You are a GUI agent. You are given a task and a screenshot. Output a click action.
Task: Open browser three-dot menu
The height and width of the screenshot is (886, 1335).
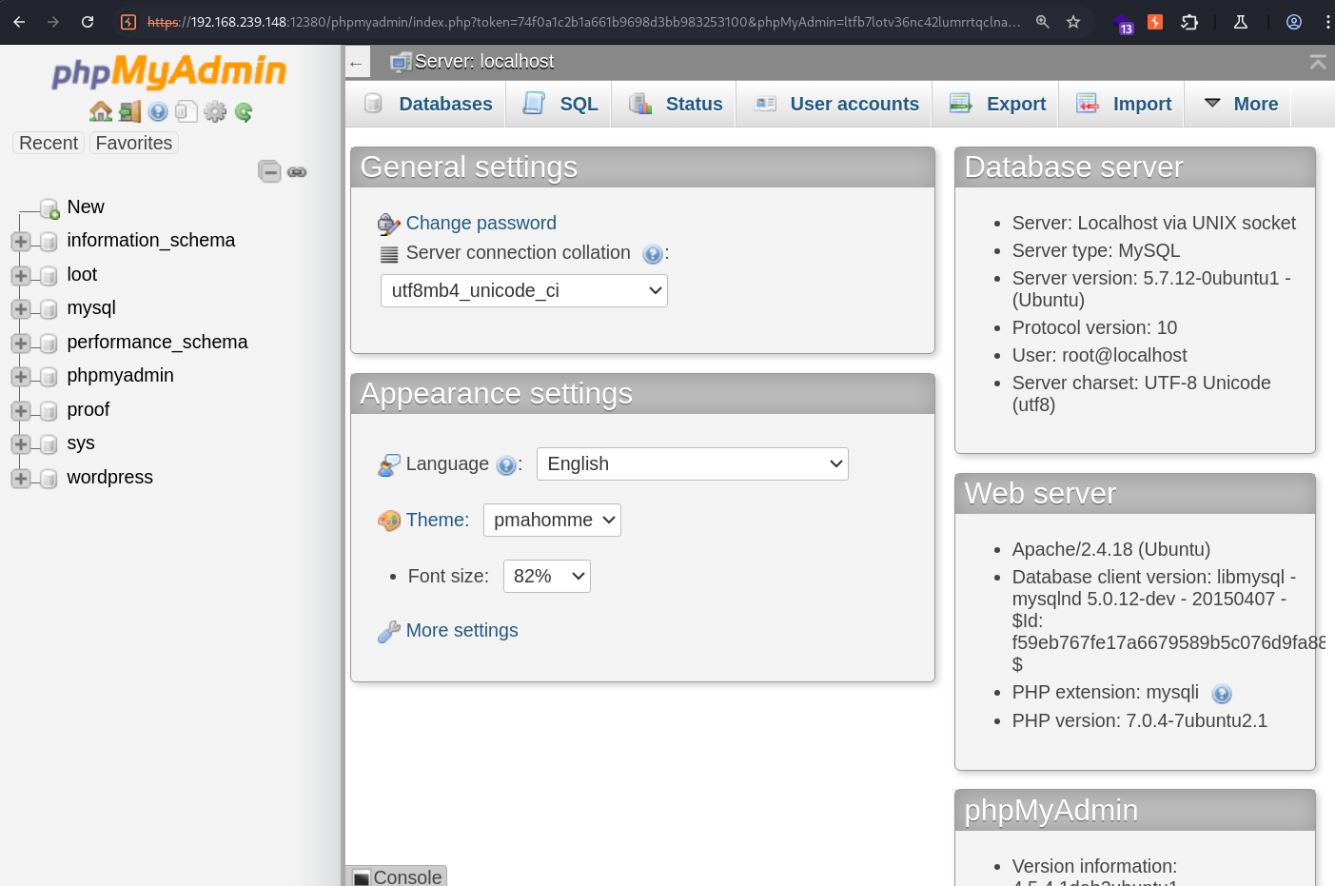coord(1327,22)
